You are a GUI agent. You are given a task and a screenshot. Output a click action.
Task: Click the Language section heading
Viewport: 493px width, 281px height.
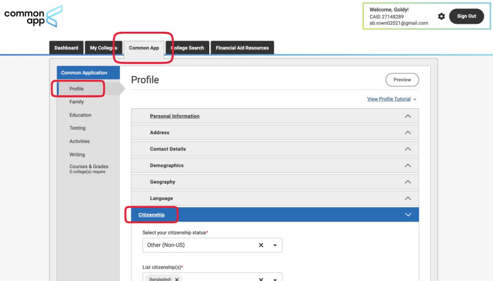(161, 198)
